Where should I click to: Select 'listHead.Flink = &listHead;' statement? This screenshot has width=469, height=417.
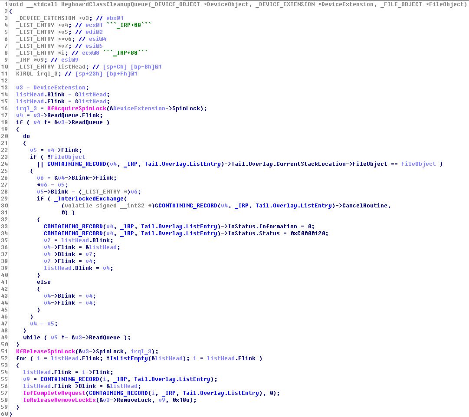[63, 102]
